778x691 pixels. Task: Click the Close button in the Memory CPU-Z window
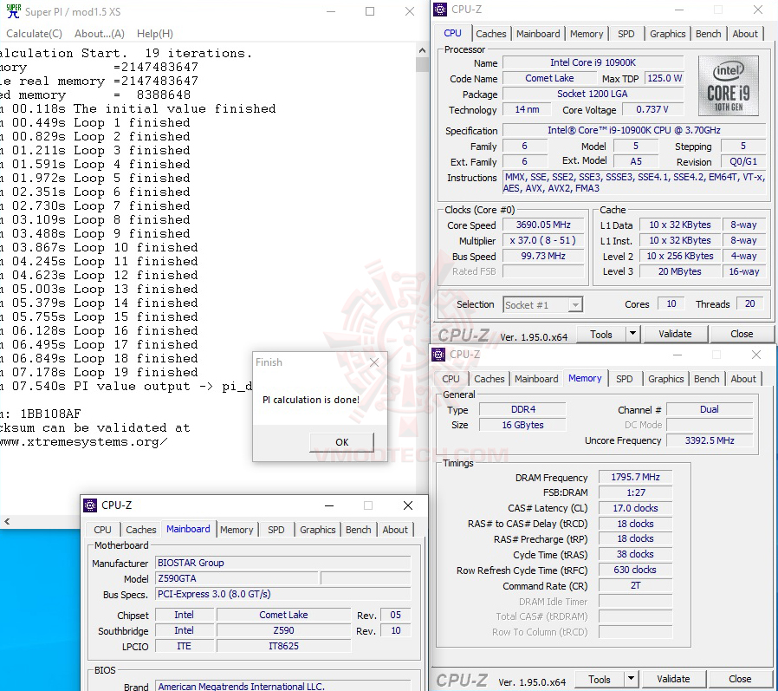click(x=740, y=679)
